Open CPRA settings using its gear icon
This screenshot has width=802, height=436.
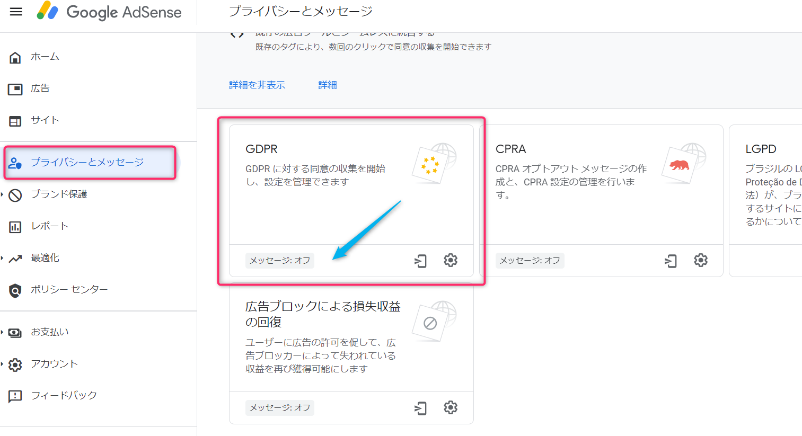click(x=700, y=260)
